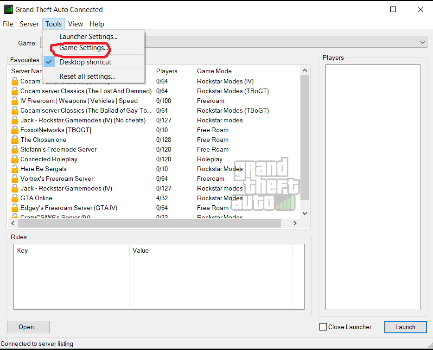Sort by Game Mode column header

pos(247,71)
